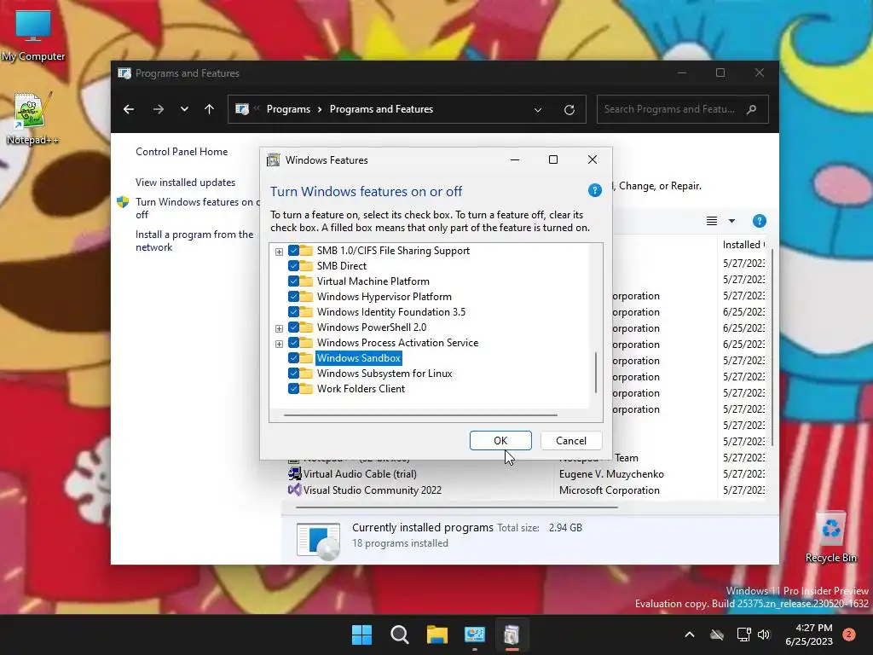Open the notification badge in the tray
The width and height of the screenshot is (873, 655).
click(849, 635)
